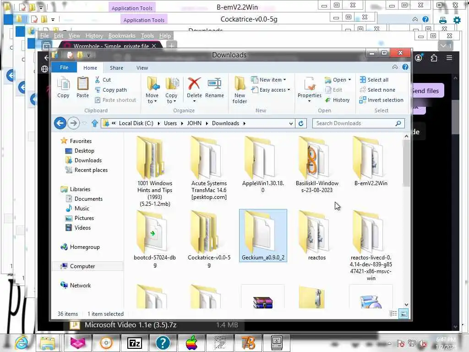Switch to the Share ribbon tab
Viewport: 469px width, 352px height.
click(x=116, y=68)
